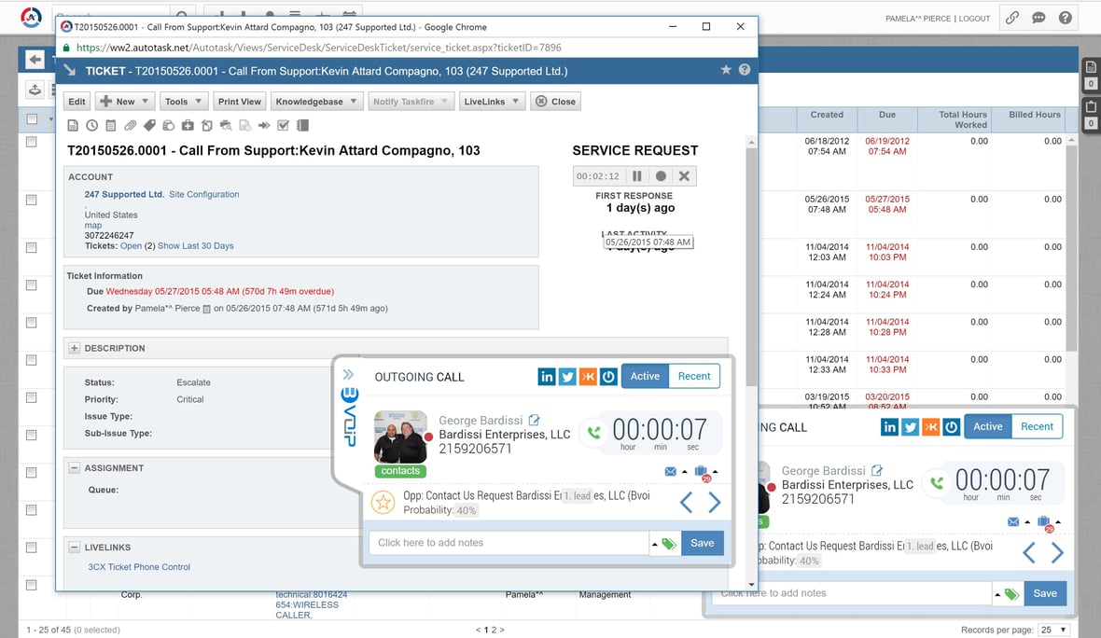
Task: Collapse the LiveLinks section
Action: pyautogui.click(x=74, y=548)
